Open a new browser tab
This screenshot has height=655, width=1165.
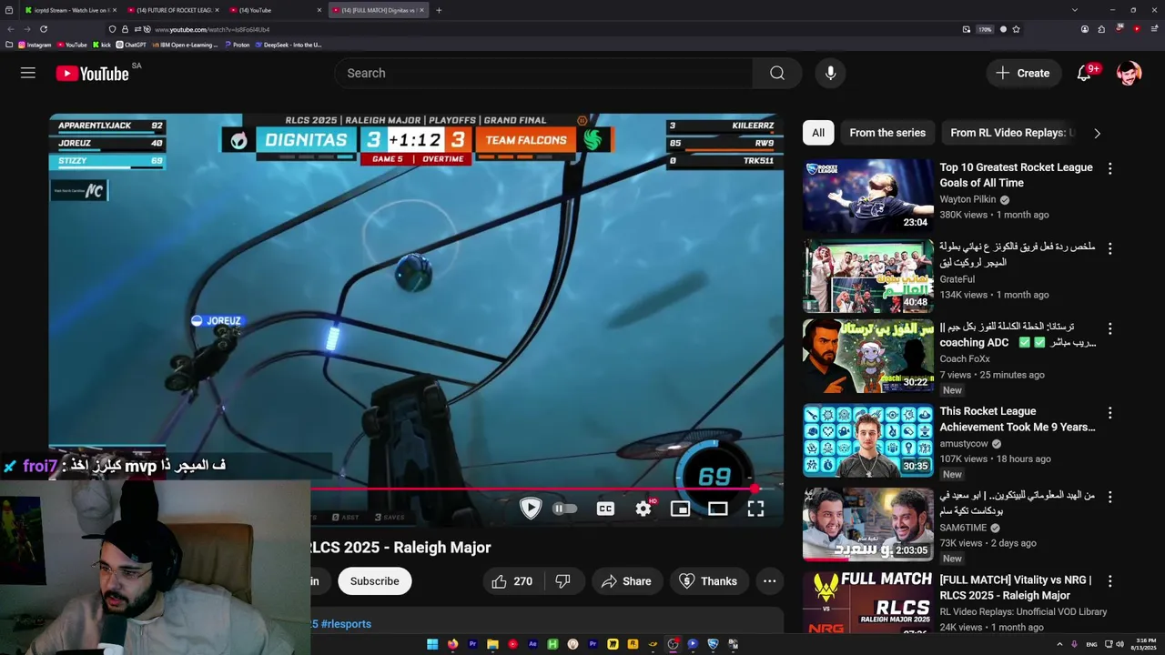439,10
